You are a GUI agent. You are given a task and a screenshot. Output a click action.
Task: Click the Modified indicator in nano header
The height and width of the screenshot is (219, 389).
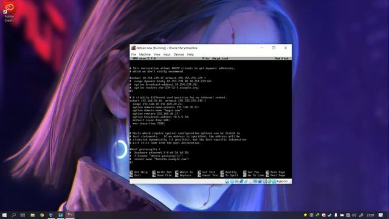[x=282, y=58]
